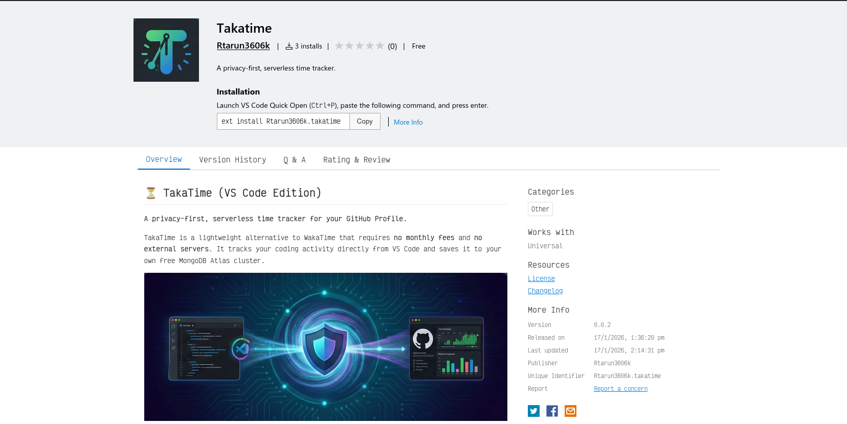Click the Last updated date value
The height and width of the screenshot is (424, 847).
click(629, 350)
